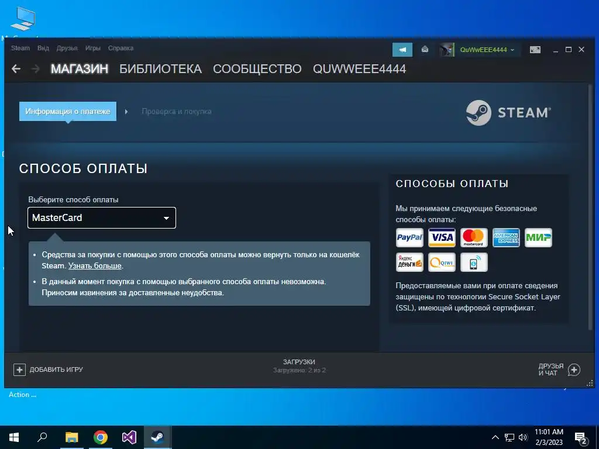Open the notification center icon
Screen dimensions: 599x449
581,438
